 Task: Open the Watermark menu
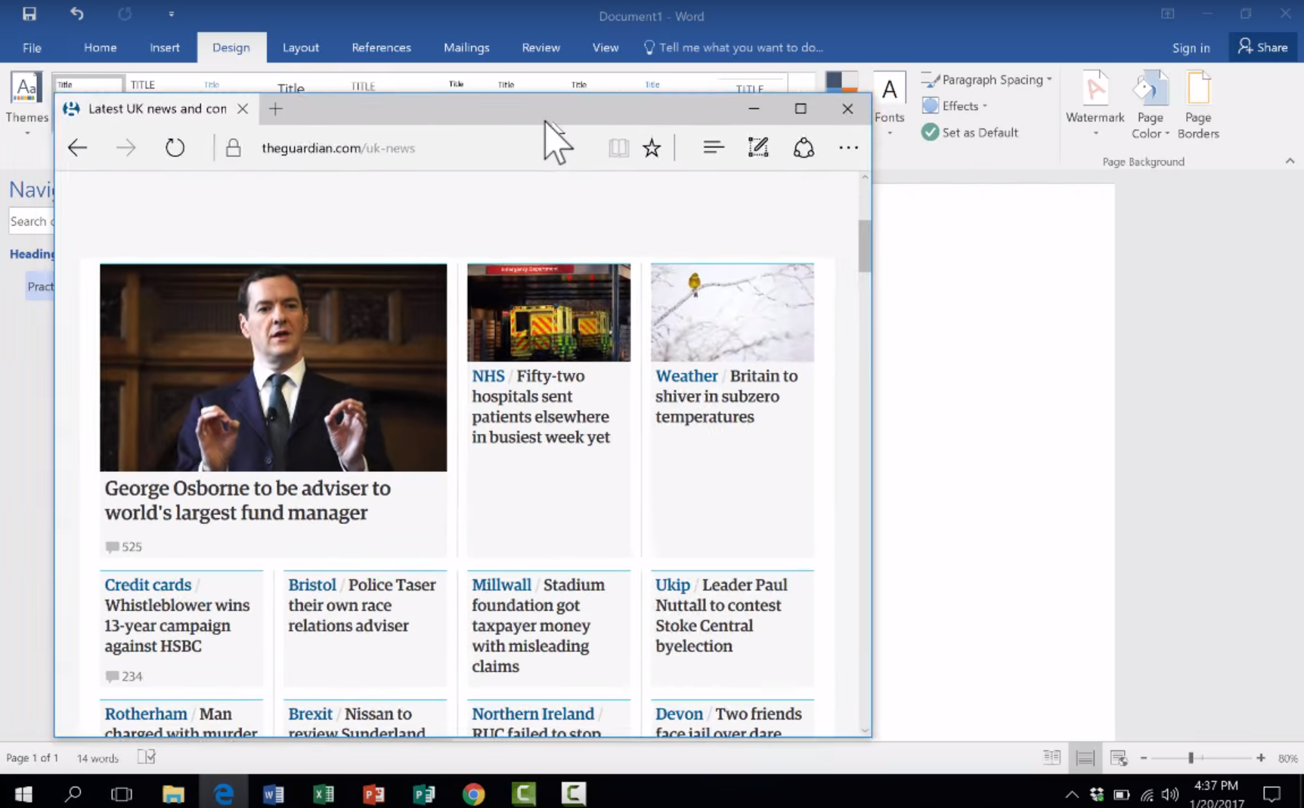[1095, 104]
